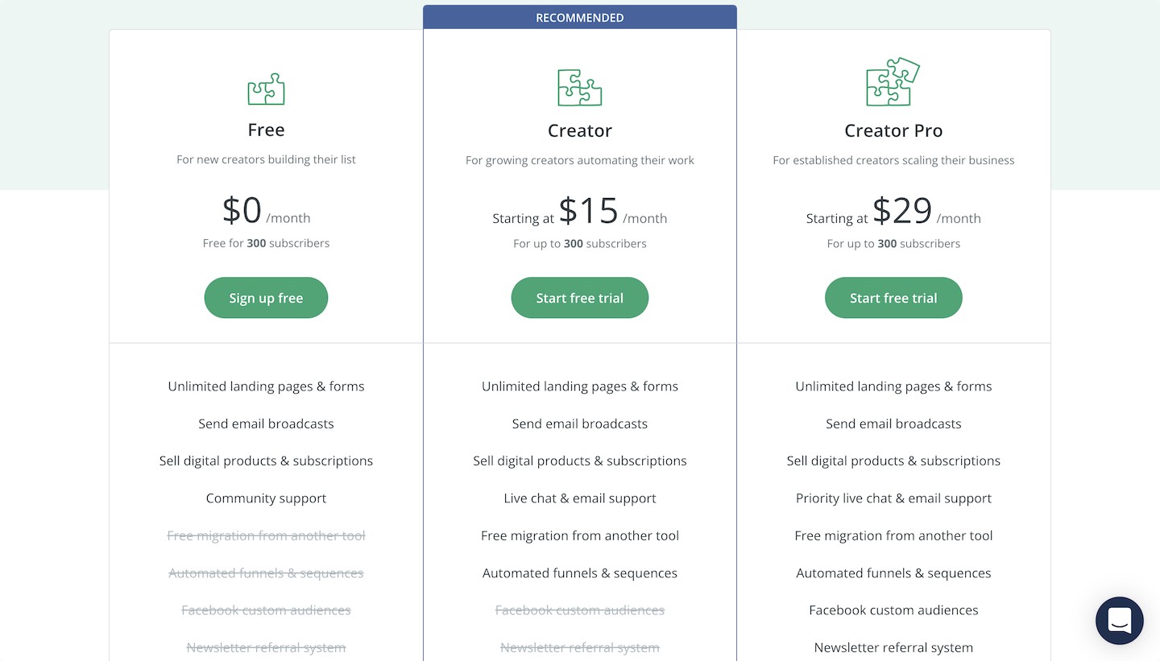Start free trial for Creator Pro plan
Image resolution: width=1160 pixels, height=661 pixels.
point(893,298)
